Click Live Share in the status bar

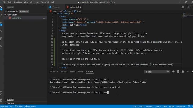point(30,106)
